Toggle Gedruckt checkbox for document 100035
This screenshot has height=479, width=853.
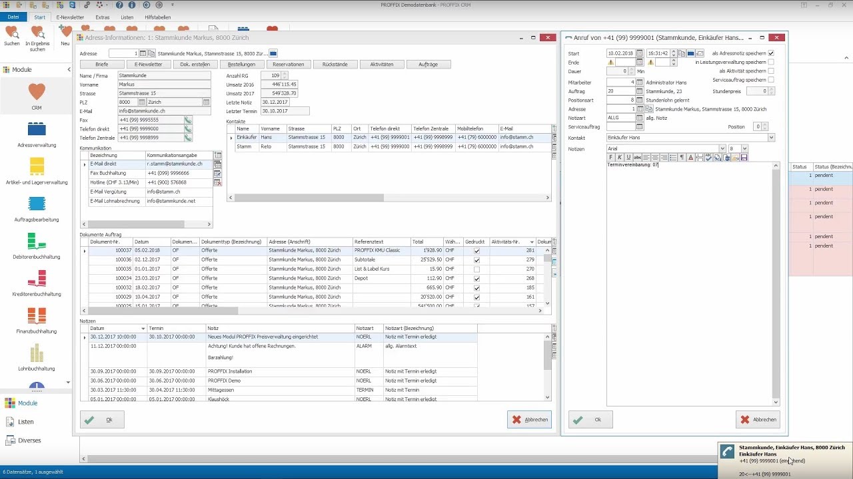pyautogui.click(x=476, y=269)
